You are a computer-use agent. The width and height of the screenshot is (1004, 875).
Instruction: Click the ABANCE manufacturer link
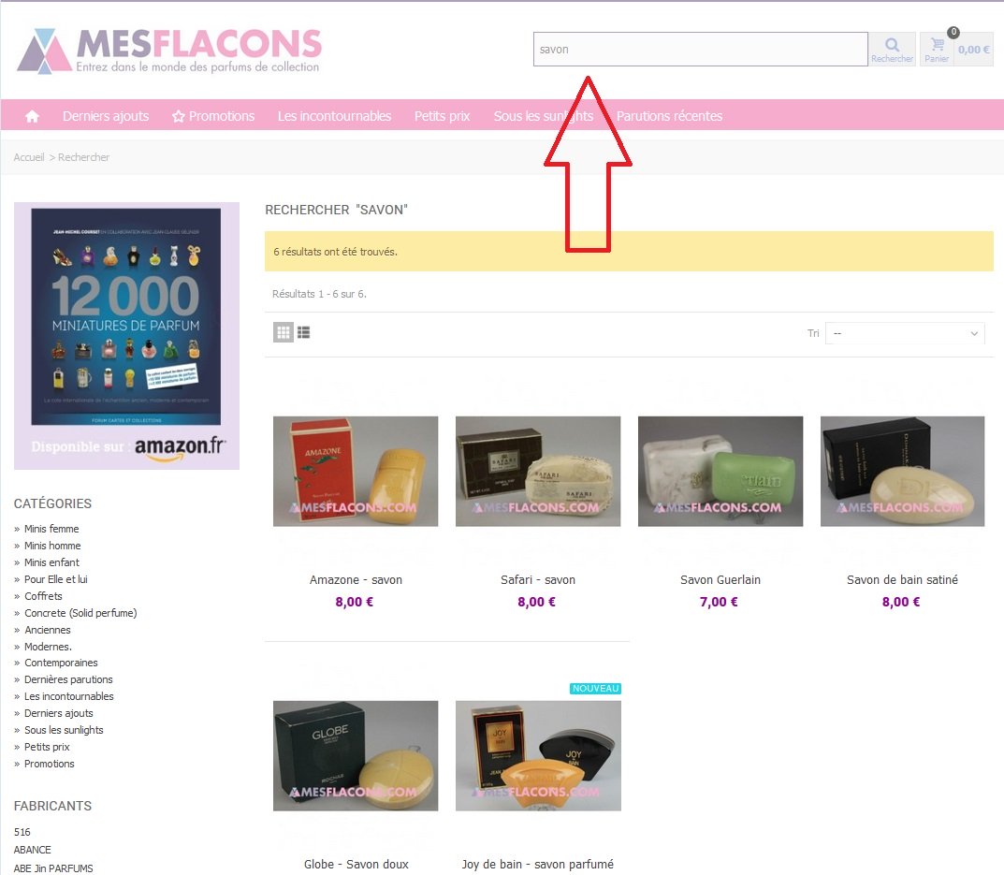tap(32, 850)
